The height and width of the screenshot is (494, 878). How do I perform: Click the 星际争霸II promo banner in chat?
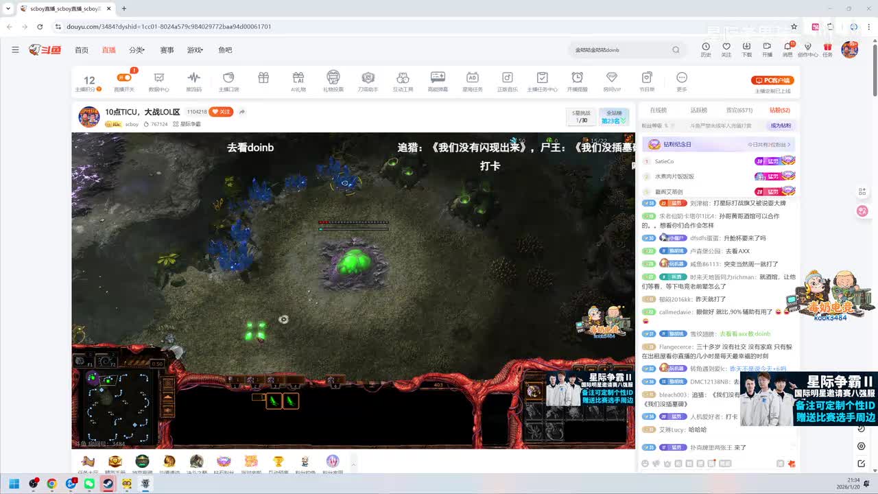pyautogui.click(x=809, y=399)
